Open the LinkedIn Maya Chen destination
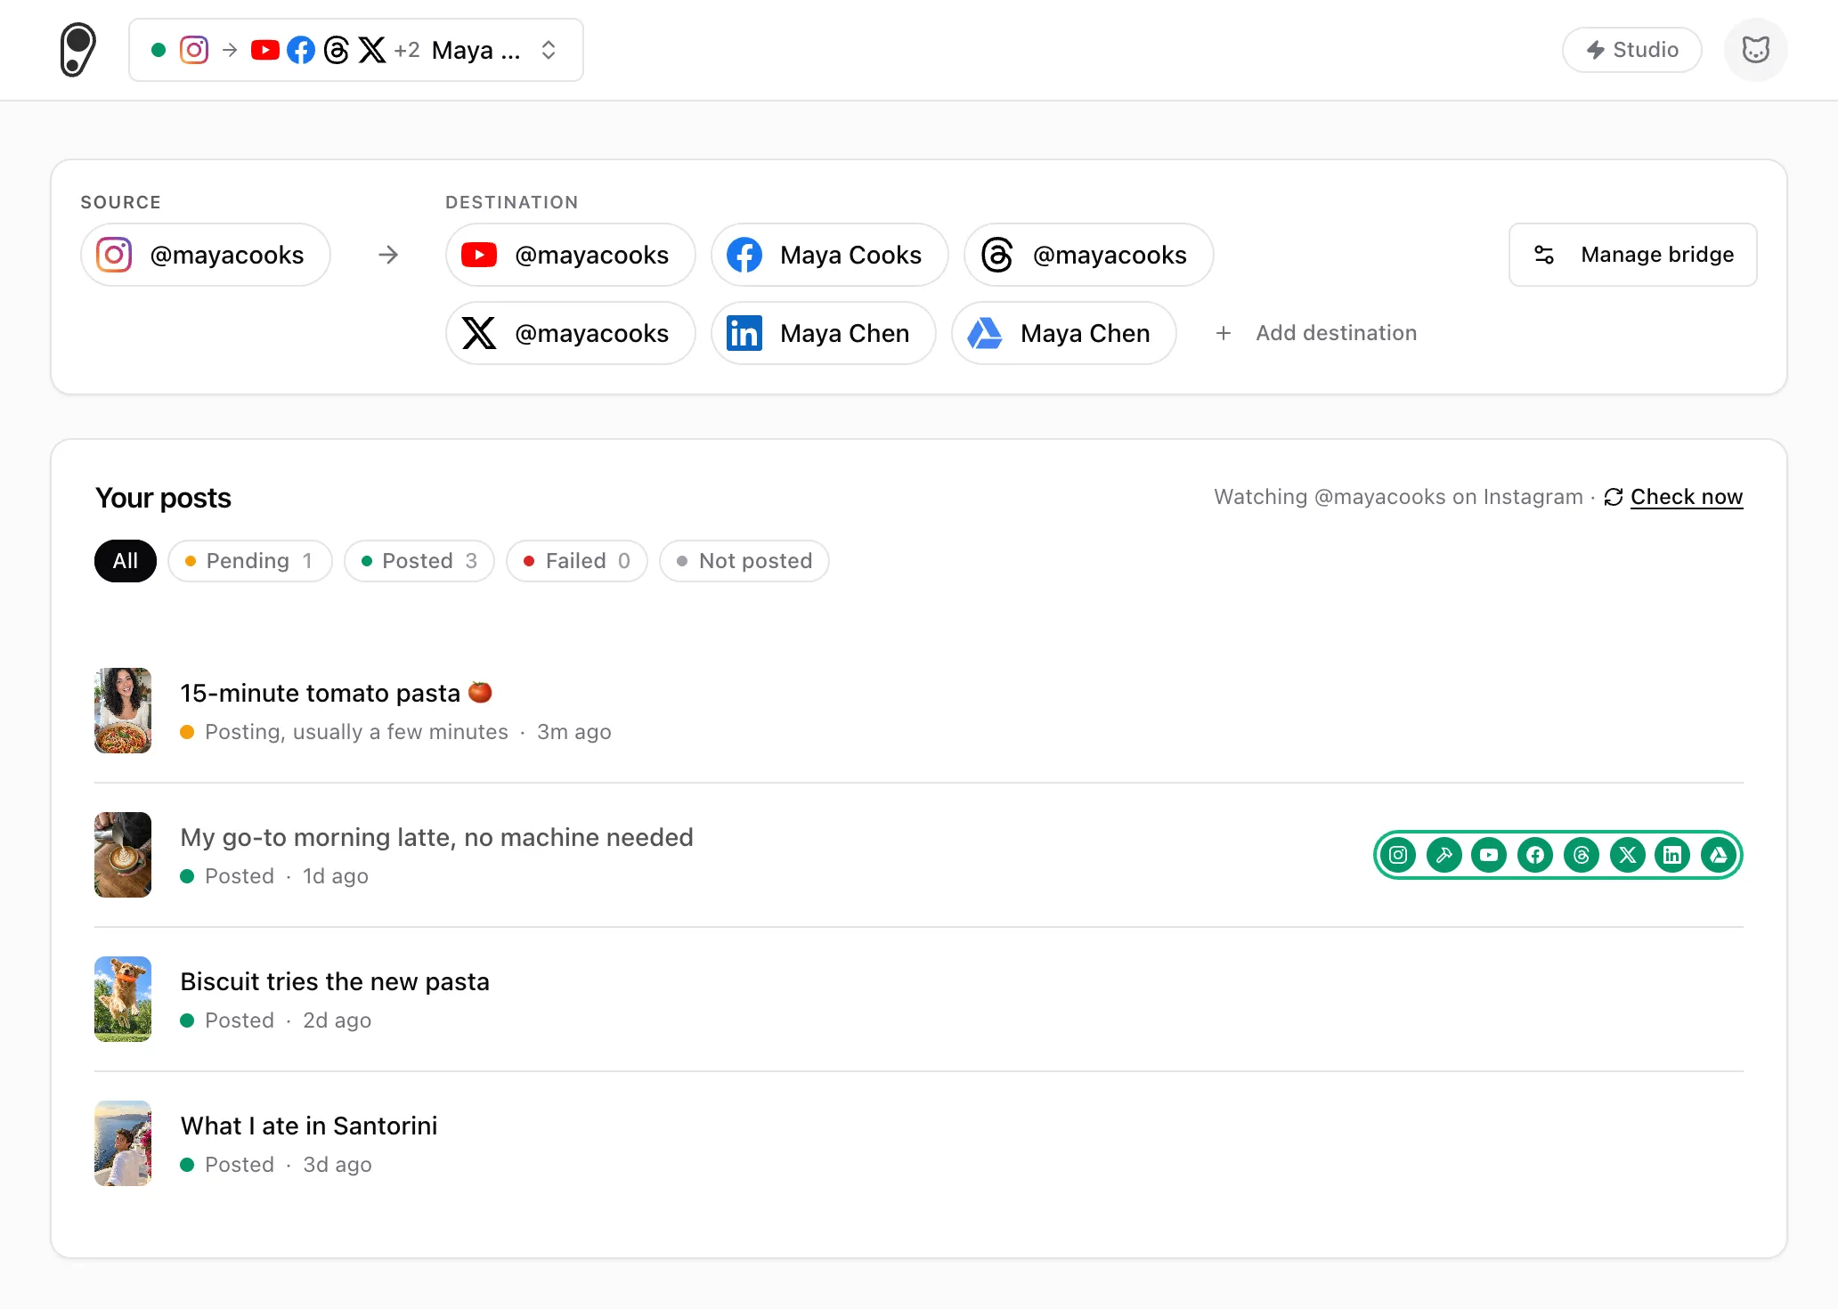Screen dimensions: 1838x1309 (x=823, y=333)
